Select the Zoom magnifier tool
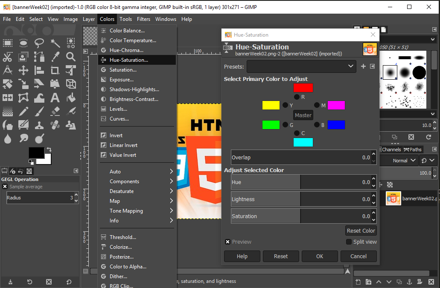440x288 pixels. (x=71, y=57)
